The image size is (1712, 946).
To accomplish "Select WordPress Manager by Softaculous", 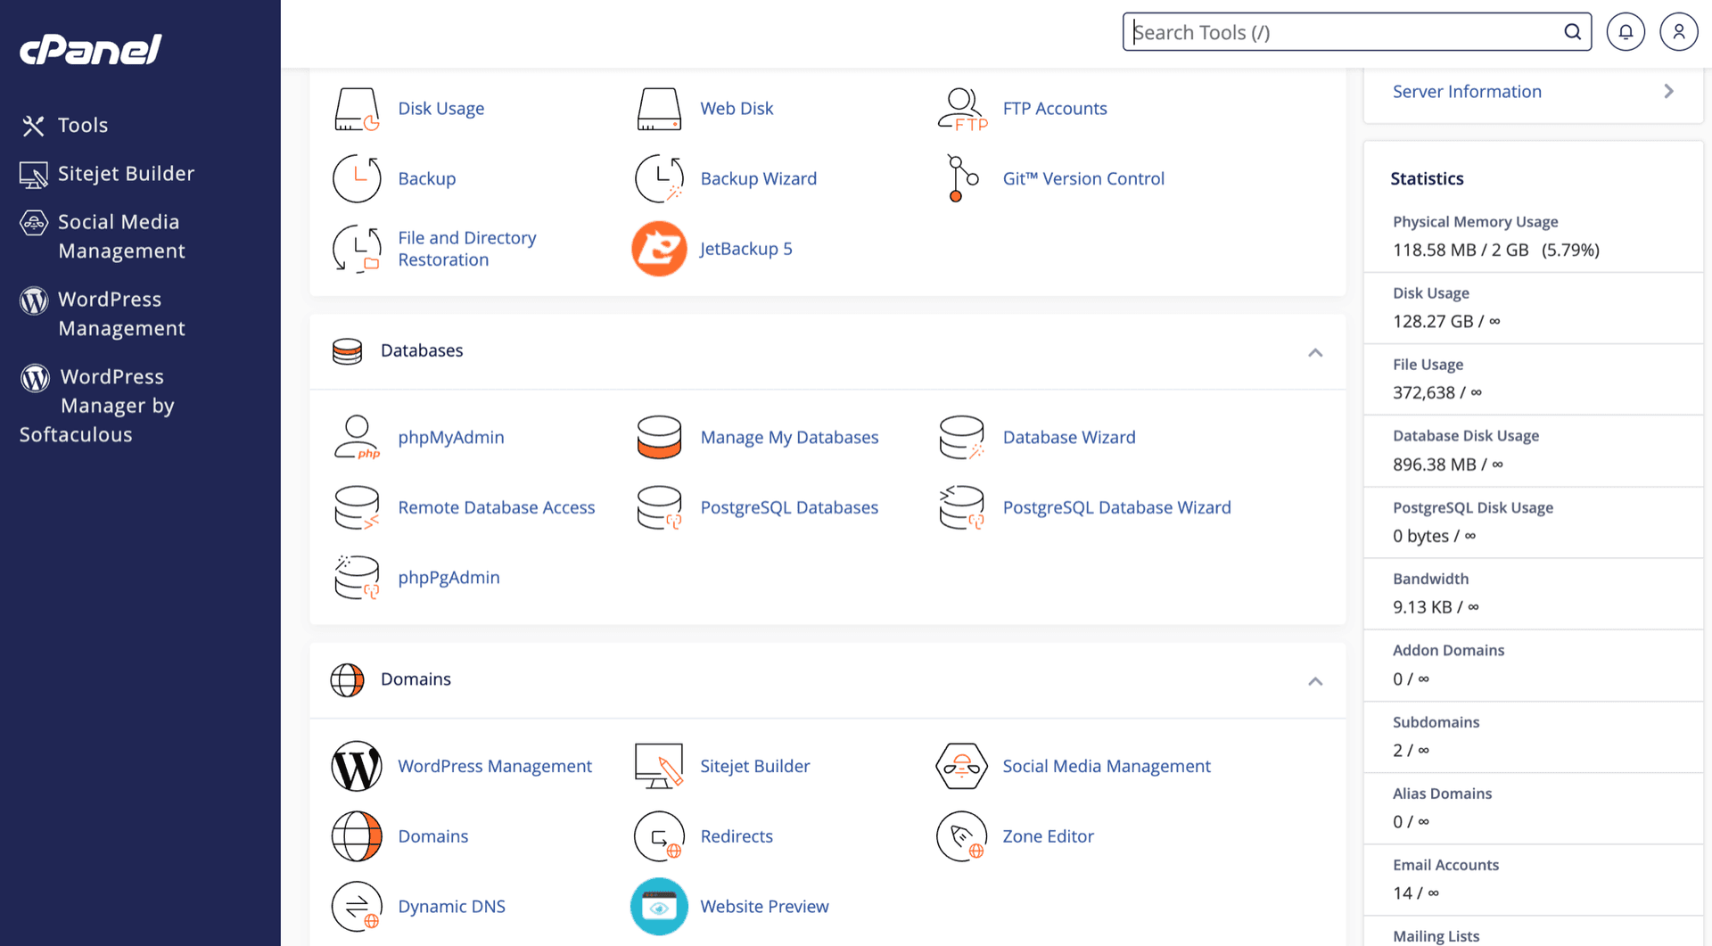I will pos(98,406).
